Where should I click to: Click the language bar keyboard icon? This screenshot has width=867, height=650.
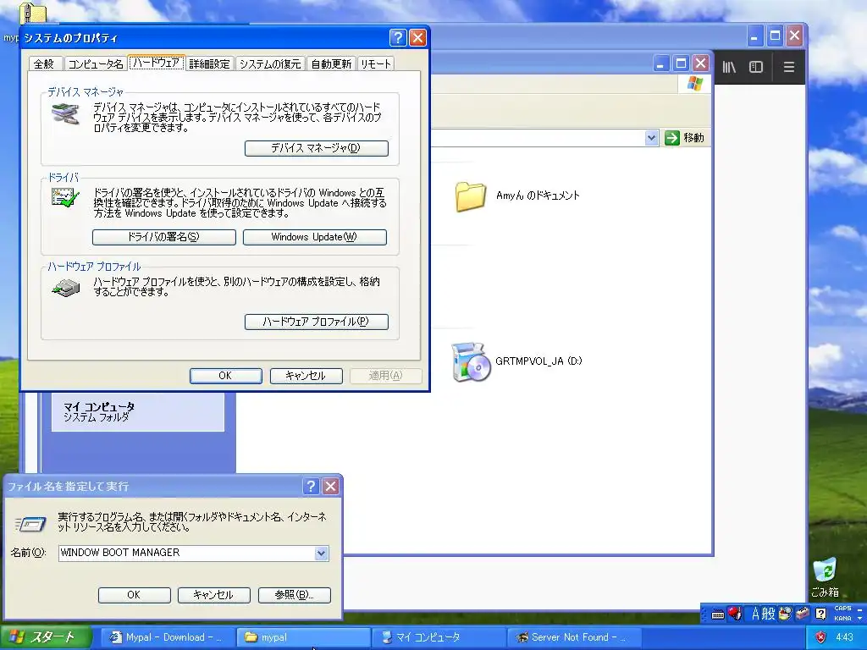pos(718,614)
